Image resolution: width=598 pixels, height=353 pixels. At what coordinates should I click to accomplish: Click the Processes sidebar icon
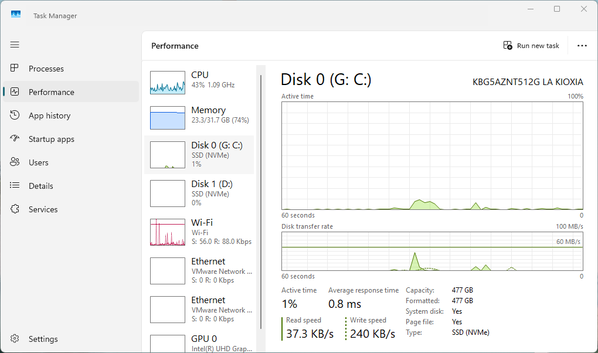(15, 68)
